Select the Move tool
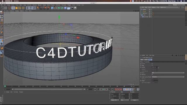187x105 pixels. (x=13, y=8)
